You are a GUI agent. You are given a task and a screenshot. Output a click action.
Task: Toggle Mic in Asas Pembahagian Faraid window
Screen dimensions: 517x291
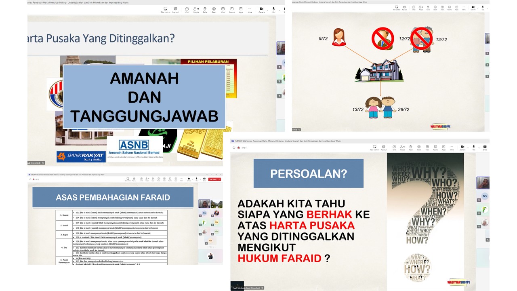pyautogui.click(x=197, y=179)
